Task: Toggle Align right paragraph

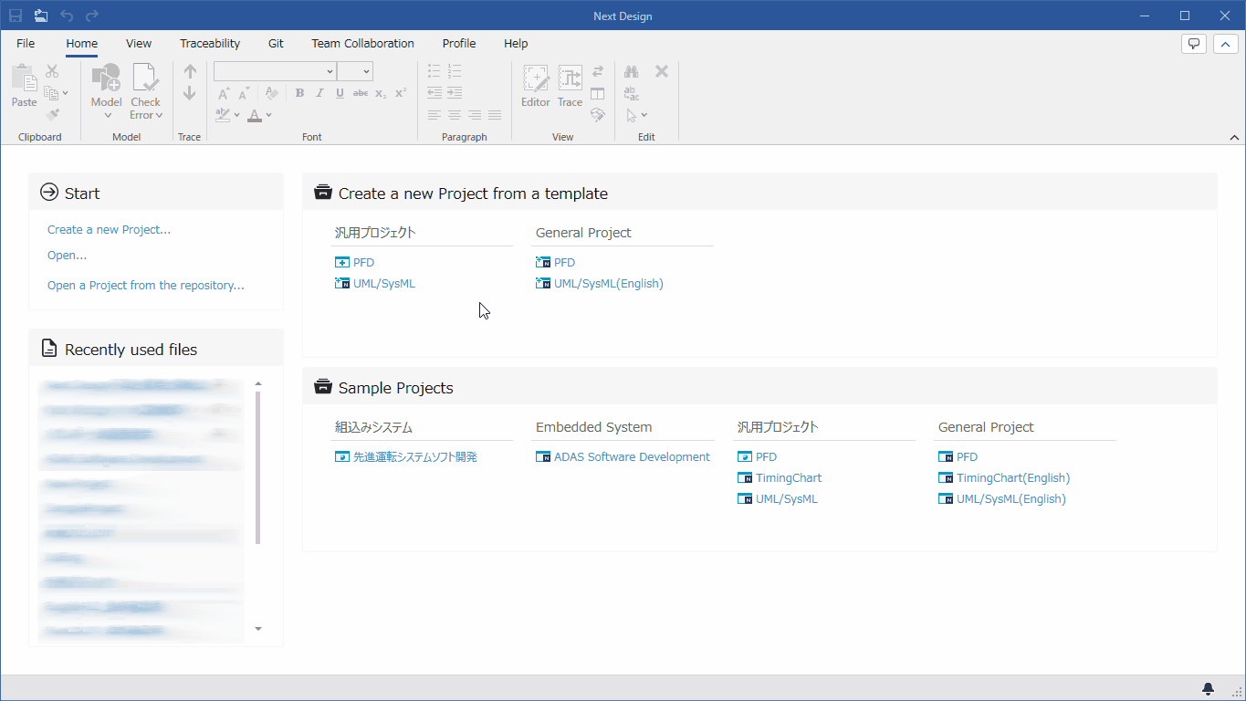Action: [474, 115]
